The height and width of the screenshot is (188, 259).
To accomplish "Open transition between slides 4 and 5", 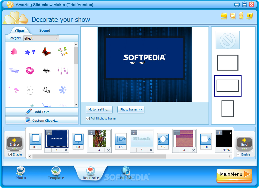I will click(206, 139).
